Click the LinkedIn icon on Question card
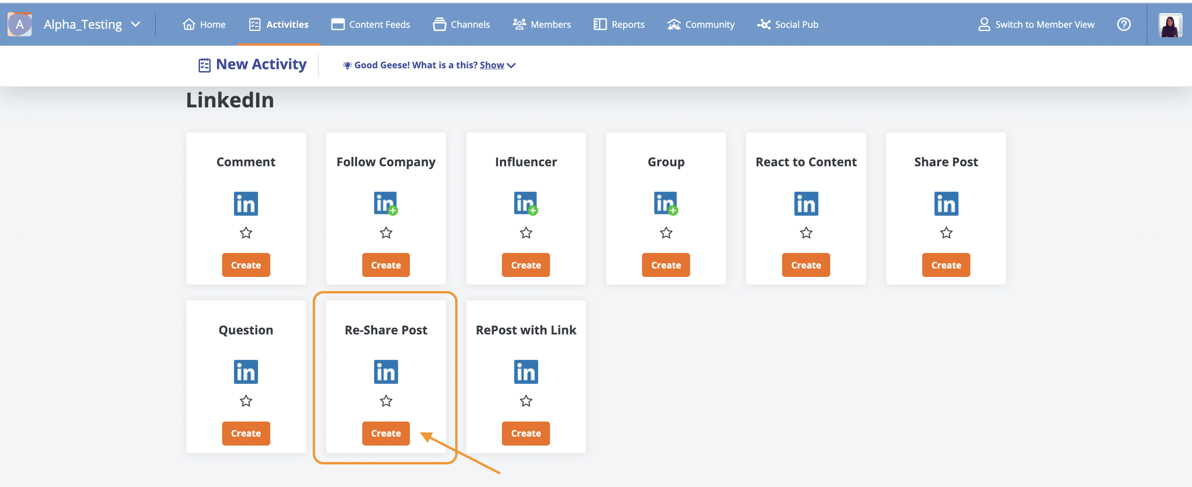The height and width of the screenshot is (487, 1192). [246, 372]
